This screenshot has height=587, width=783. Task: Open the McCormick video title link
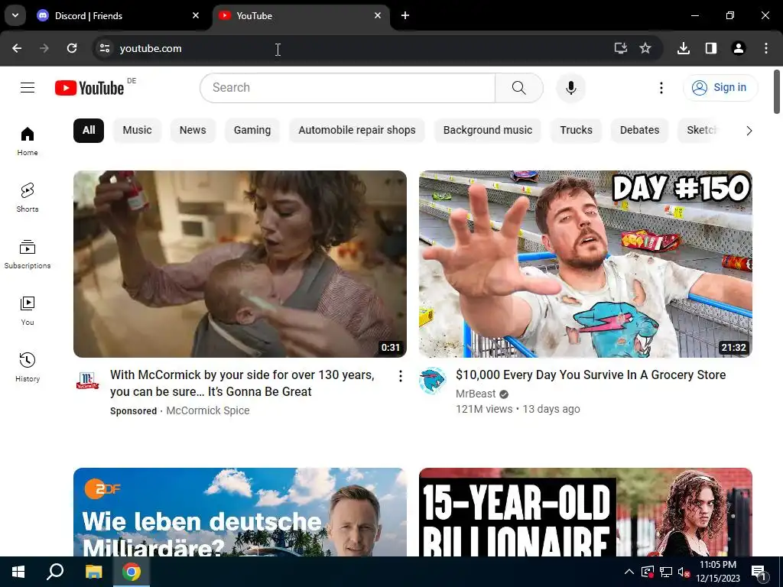[x=242, y=384]
